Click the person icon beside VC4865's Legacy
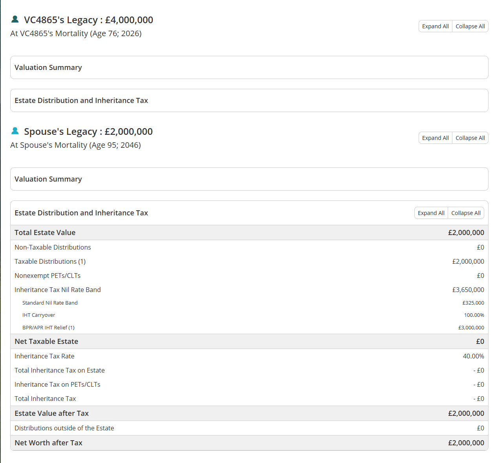The height and width of the screenshot is (463, 496). coord(15,19)
